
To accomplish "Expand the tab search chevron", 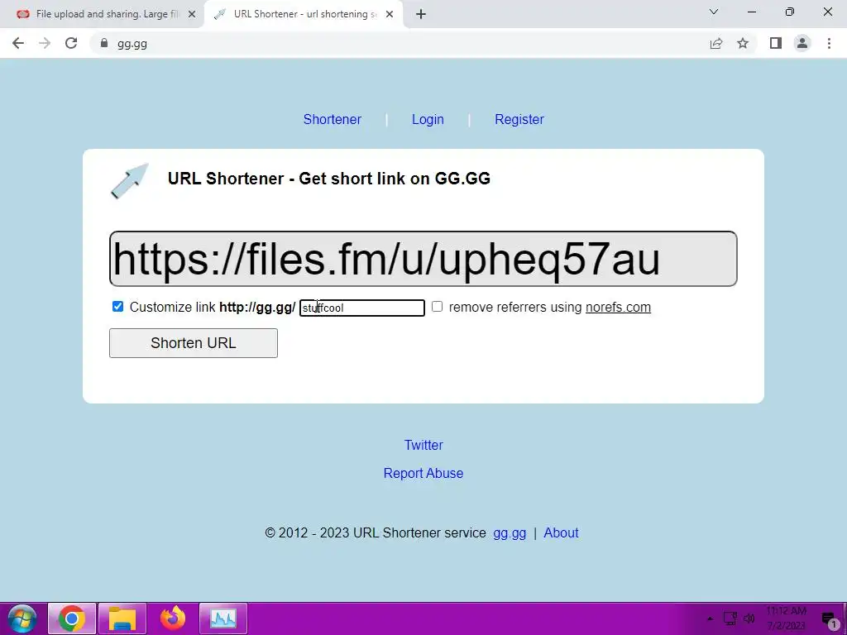I will click(714, 12).
